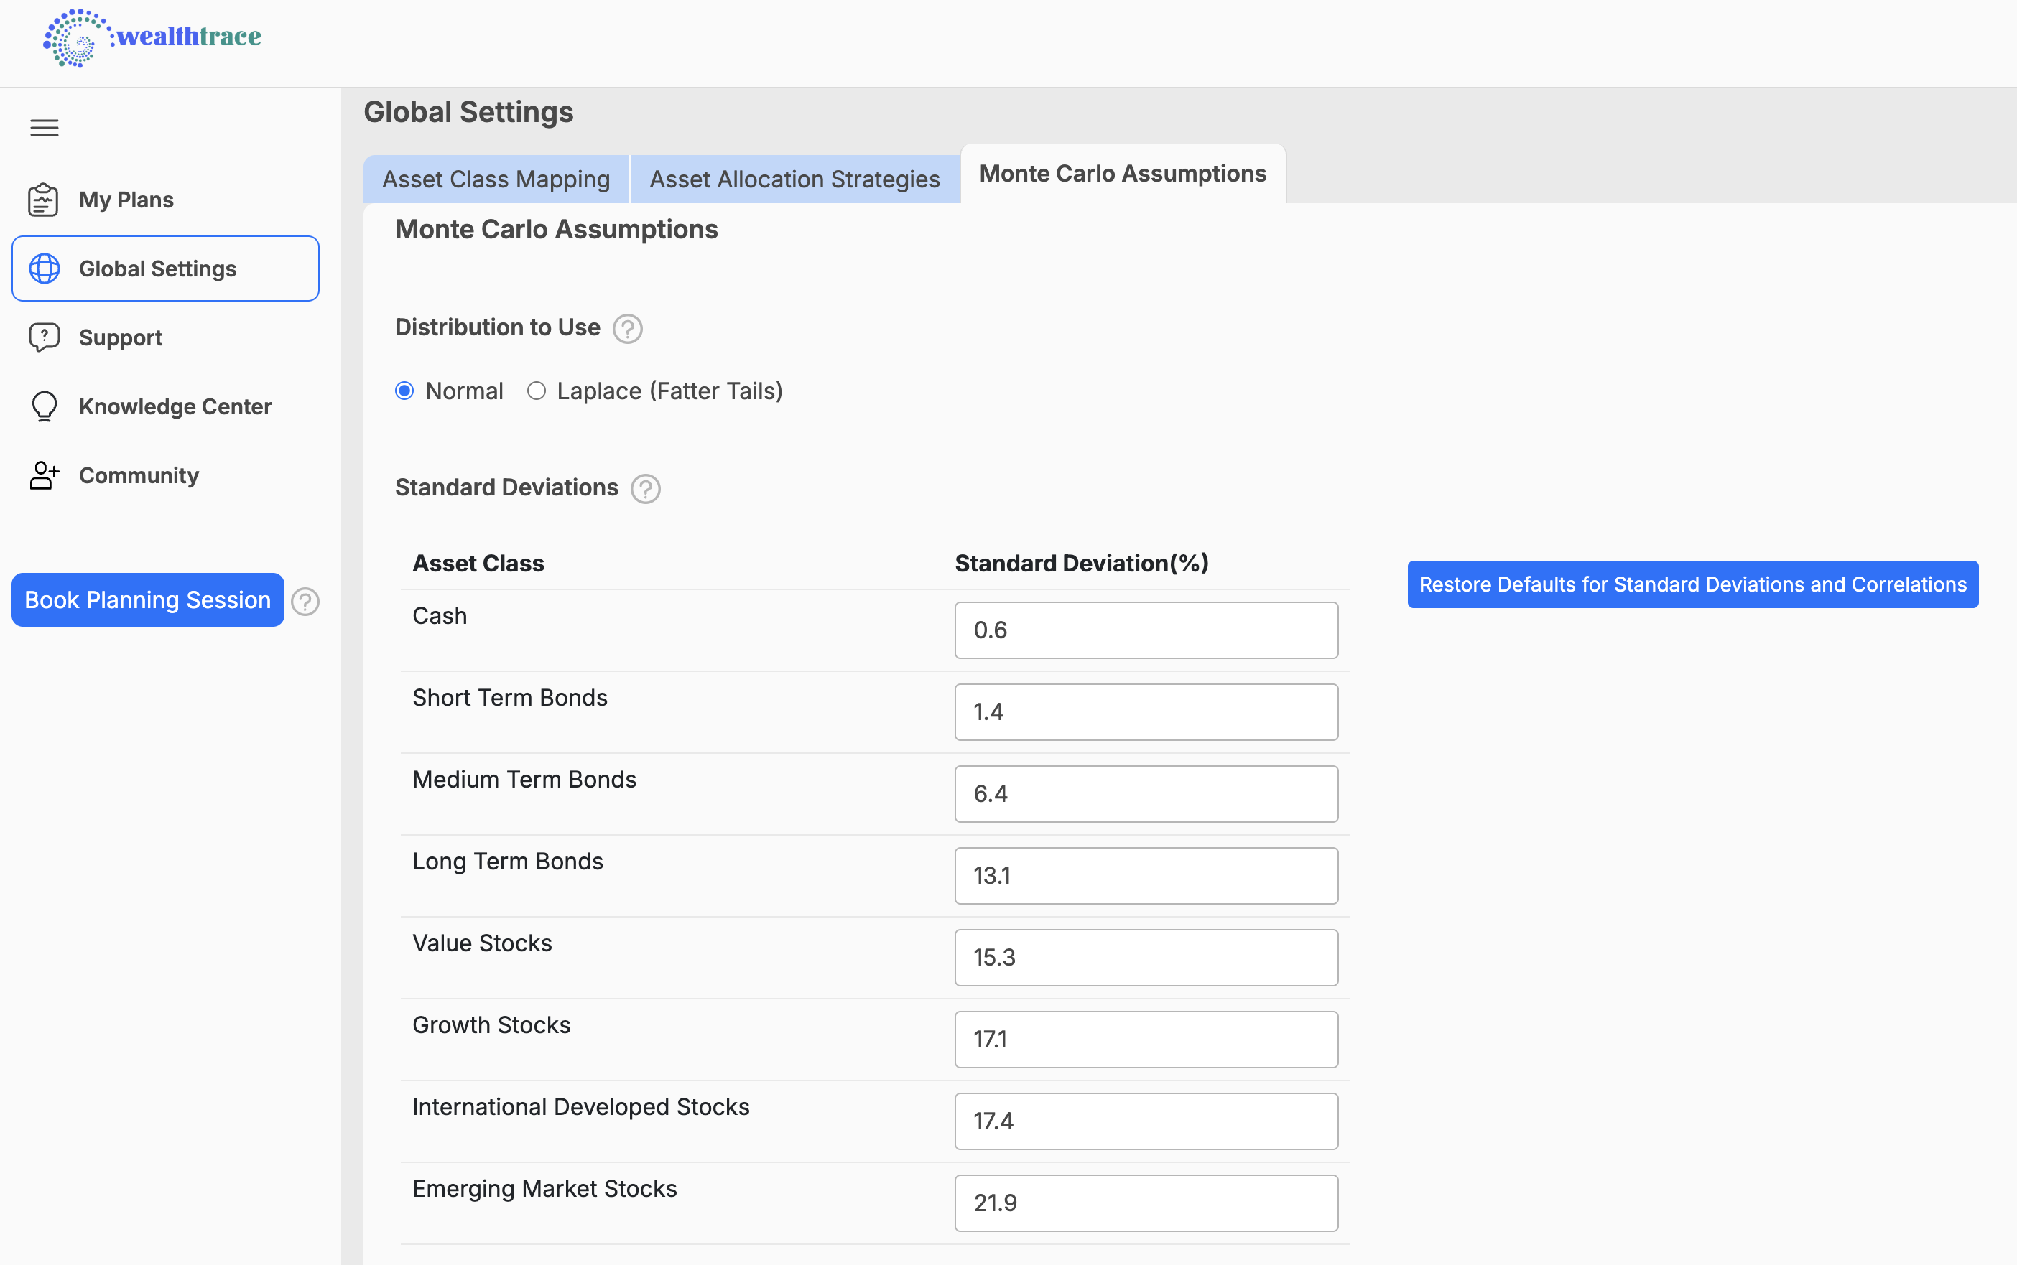
Task: Click help icon beside Book Planning Session
Action: pyautogui.click(x=305, y=601)
